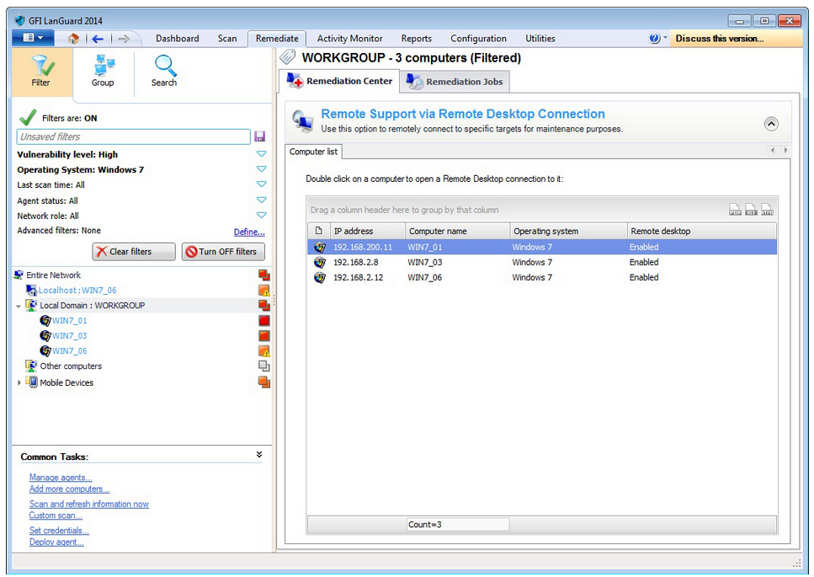Open the Deploy agent... link
This screenshot has width=814, height=577.
tap(56, 542)
